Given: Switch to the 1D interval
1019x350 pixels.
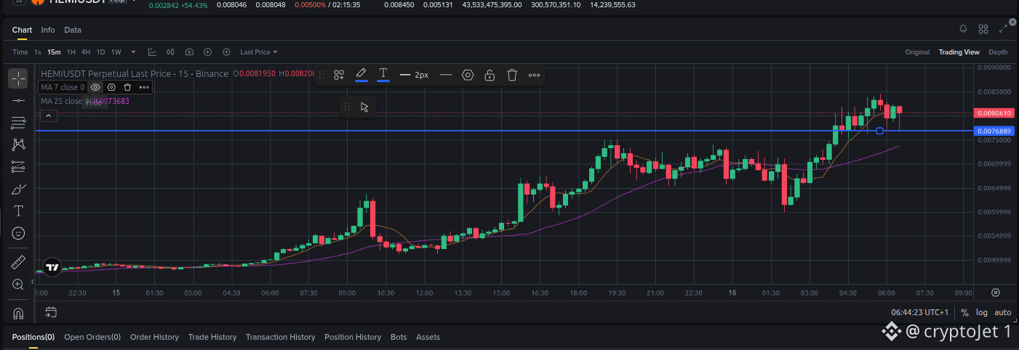Looking at the screenshot, I should [x=101, y=52].
